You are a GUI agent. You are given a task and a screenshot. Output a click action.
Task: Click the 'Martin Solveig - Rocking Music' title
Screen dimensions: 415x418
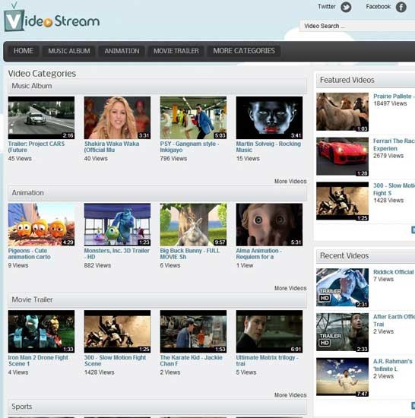pos(268,147)
